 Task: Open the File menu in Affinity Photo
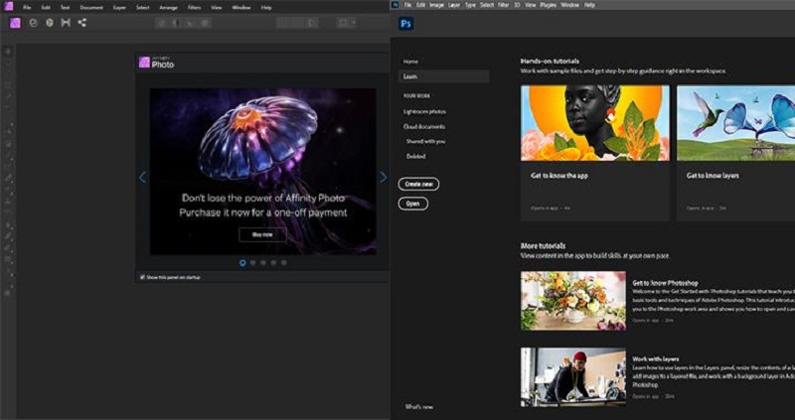(x=27, y=8)
